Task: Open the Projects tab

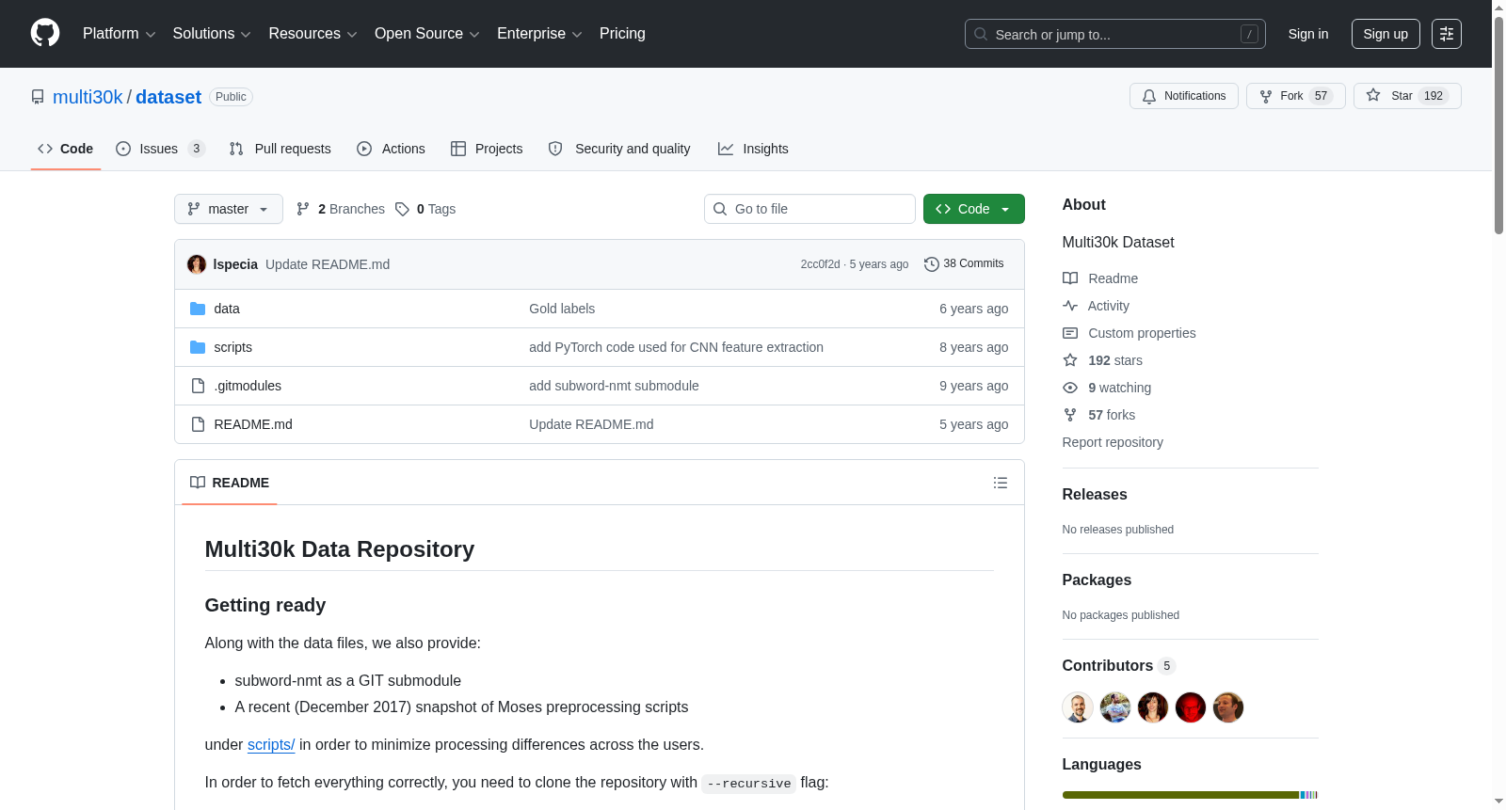Action: click(487, 149)
